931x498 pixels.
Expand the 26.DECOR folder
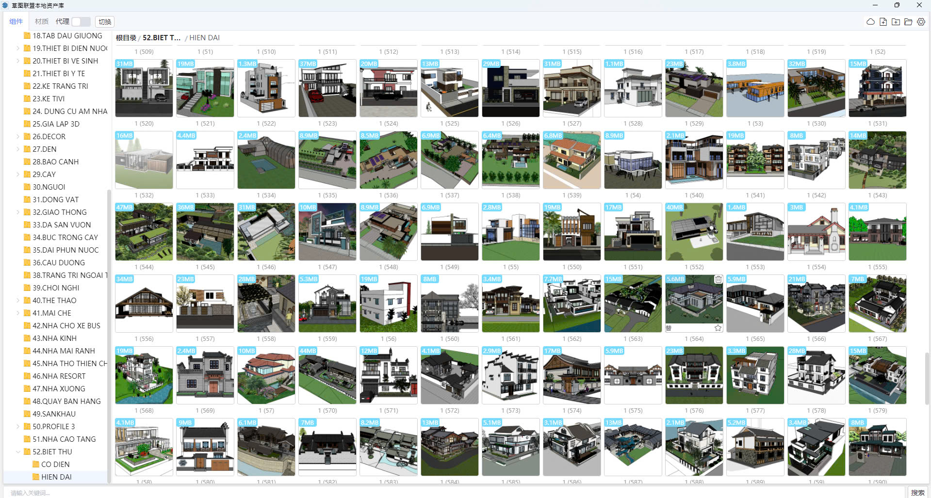[18, 136]
